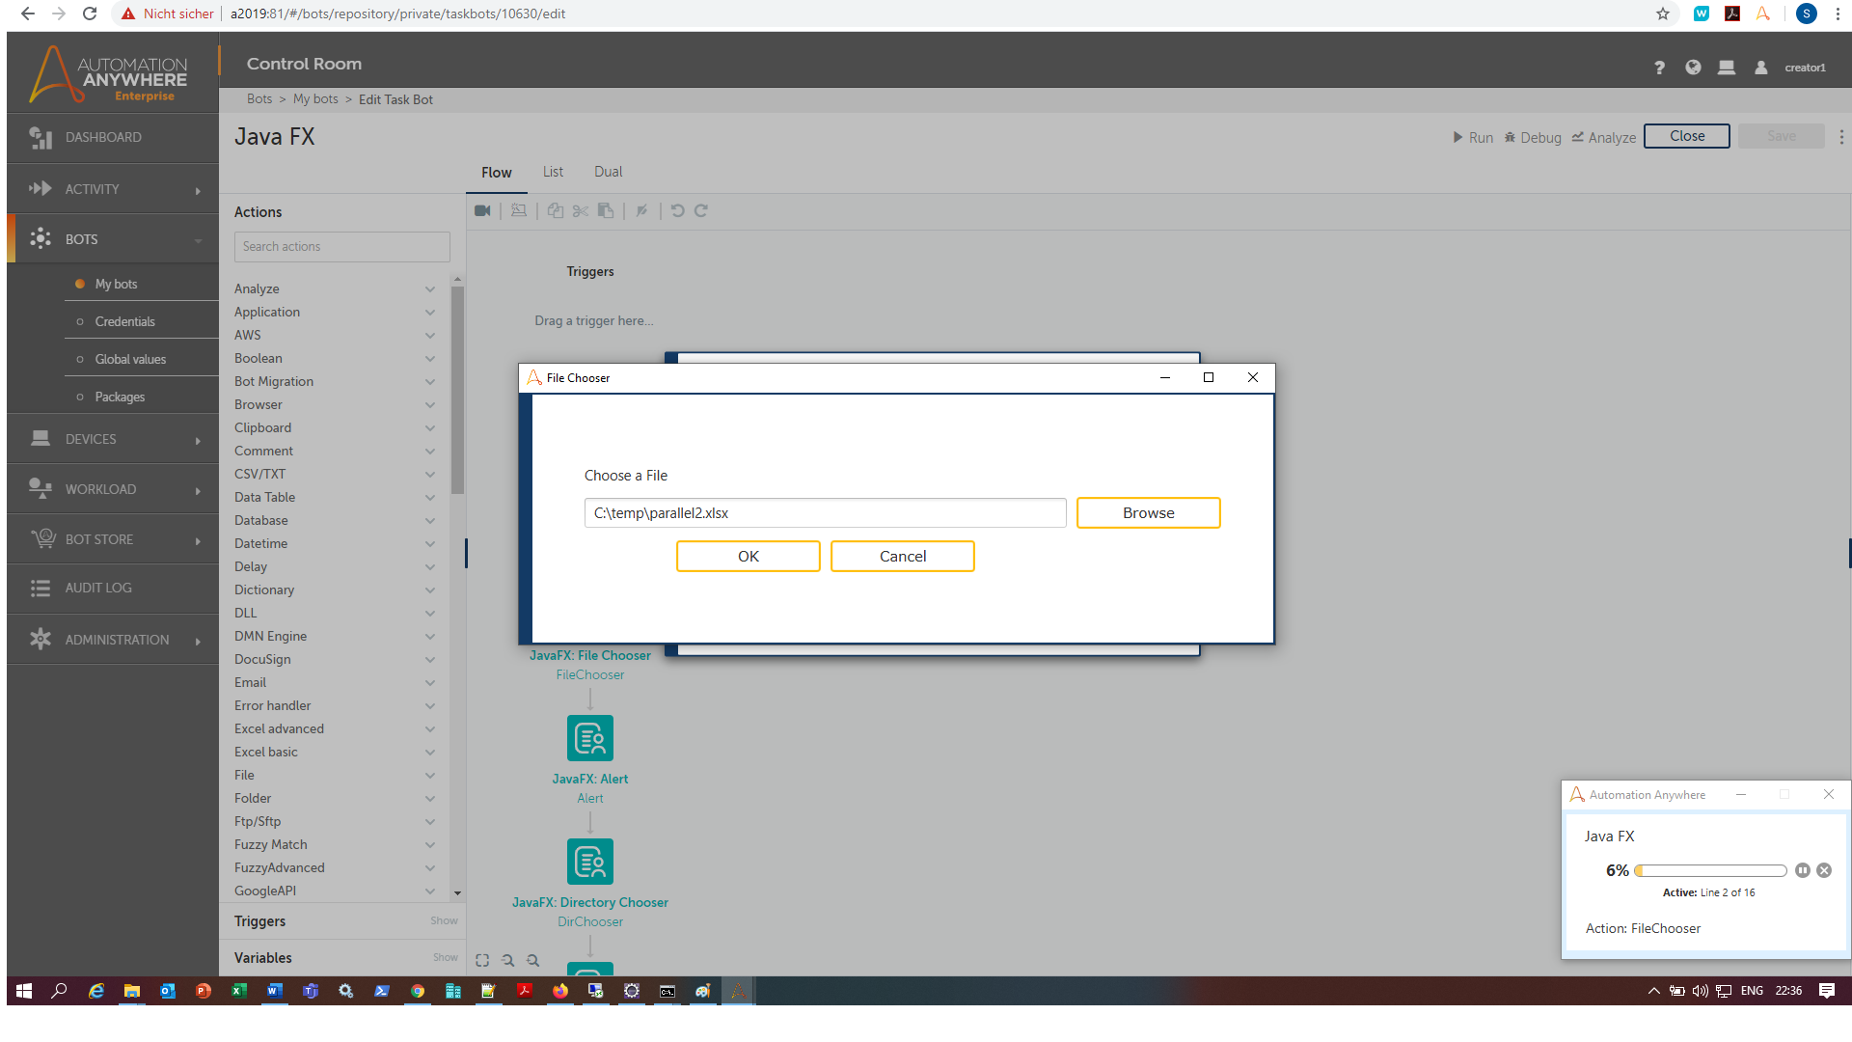Pause the bot run in progress window
This screenshot has width=1852, height=1042.
point(1802,870)
